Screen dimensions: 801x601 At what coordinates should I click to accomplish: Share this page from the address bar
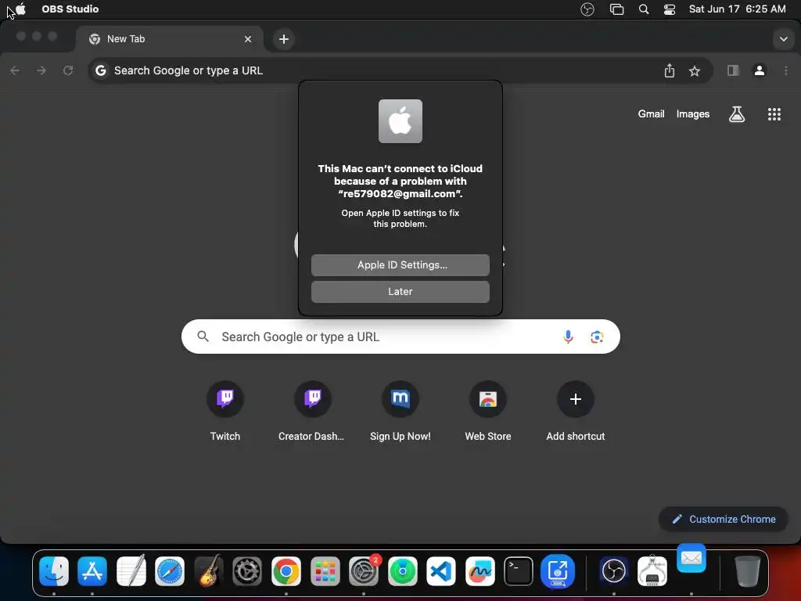(x=670, y=70)
